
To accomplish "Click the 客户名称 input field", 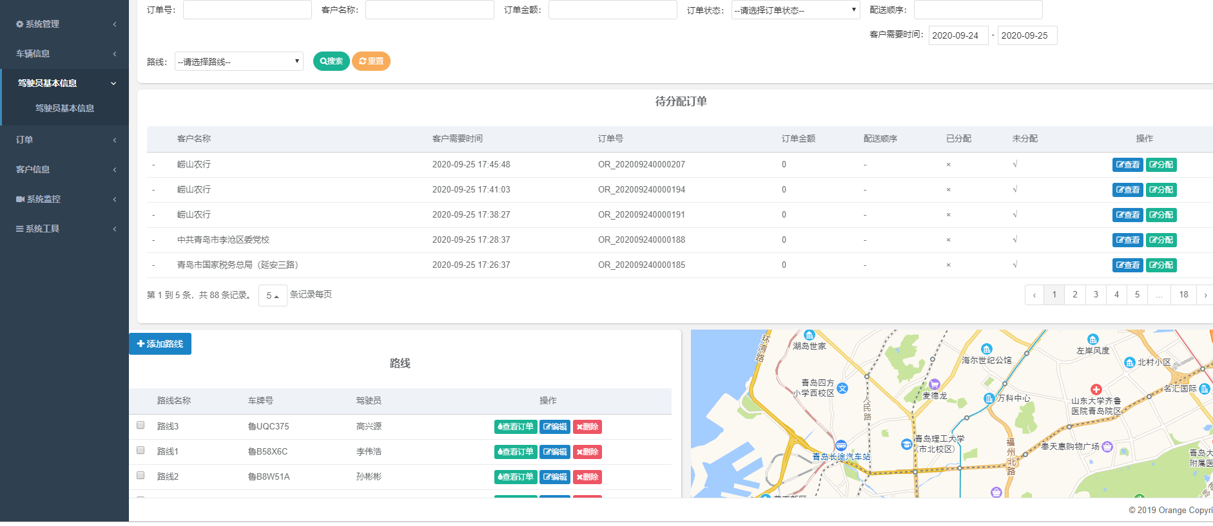I will click(429, 10).
